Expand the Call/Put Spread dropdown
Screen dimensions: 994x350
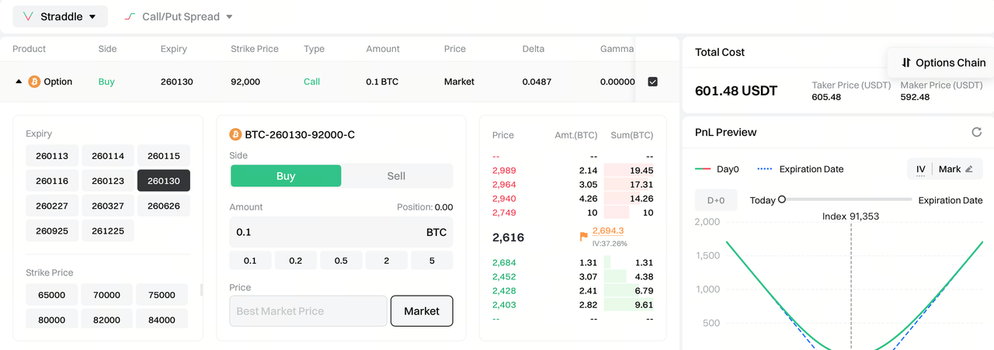pyautogui.click(x=228, y=16)
